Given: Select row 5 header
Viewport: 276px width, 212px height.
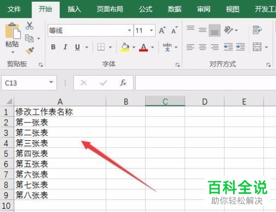Looking at the screenshot, I should 6,153.
